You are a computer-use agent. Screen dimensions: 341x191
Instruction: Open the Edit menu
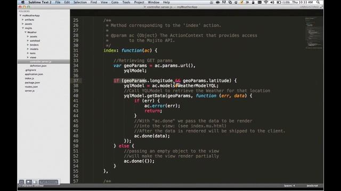pos(67,2)
